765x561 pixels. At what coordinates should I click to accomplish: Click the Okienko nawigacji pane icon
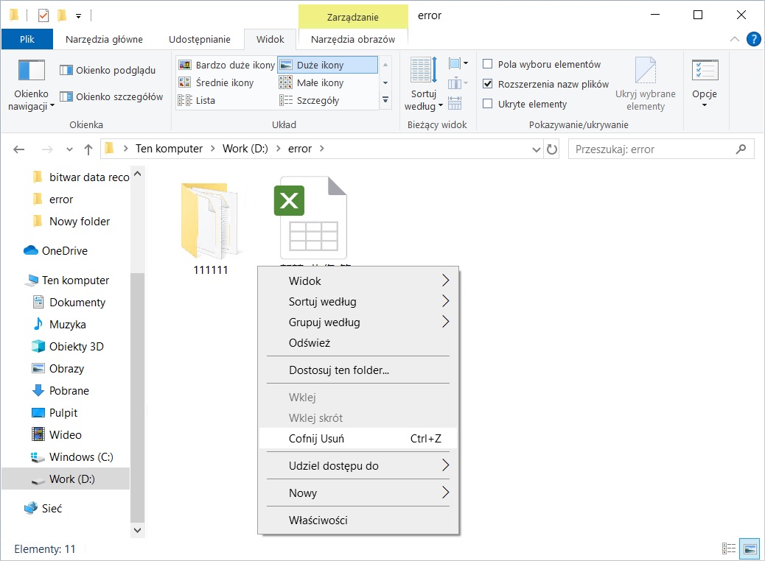(x=32, y=72)
